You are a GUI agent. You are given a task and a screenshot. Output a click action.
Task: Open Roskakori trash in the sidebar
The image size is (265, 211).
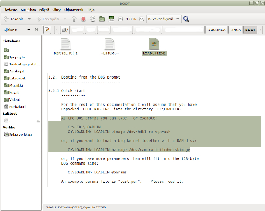click(15, 106)
